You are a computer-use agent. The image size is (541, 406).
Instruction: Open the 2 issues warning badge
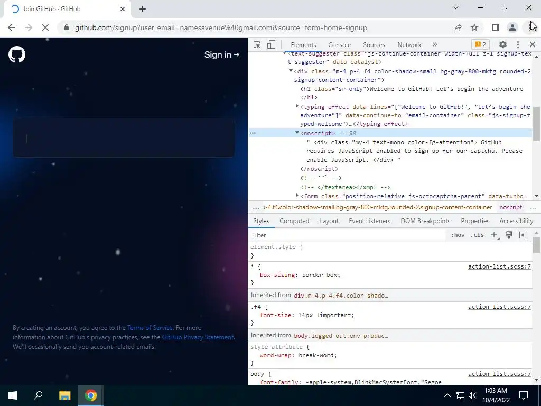[x=480, y=44]
